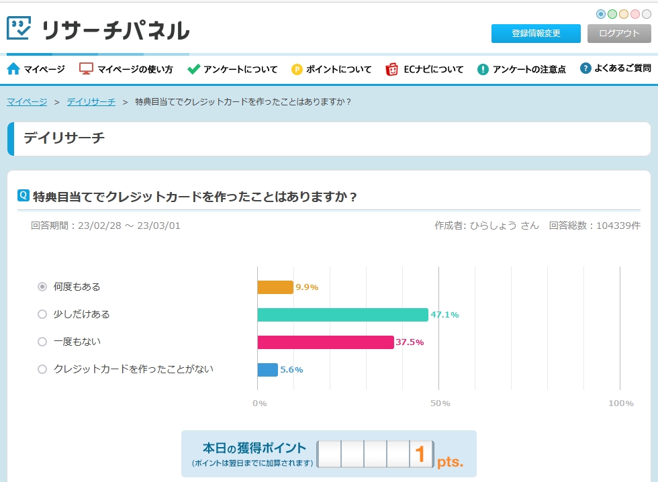Click the green checkmark アンケートについて icon
The height and width of the screenshot is (482, 658).
(193, 68)
